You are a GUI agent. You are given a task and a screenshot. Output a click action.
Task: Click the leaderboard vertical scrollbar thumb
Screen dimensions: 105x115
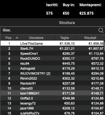tap(104, 46)
